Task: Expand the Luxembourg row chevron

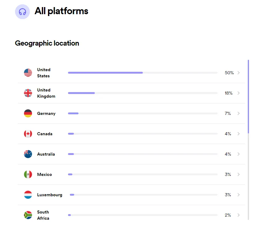Action: [239, 195]
